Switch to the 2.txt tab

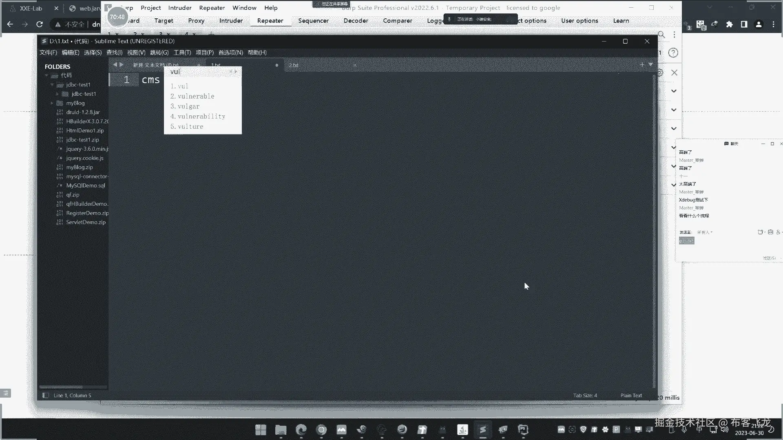294,65
